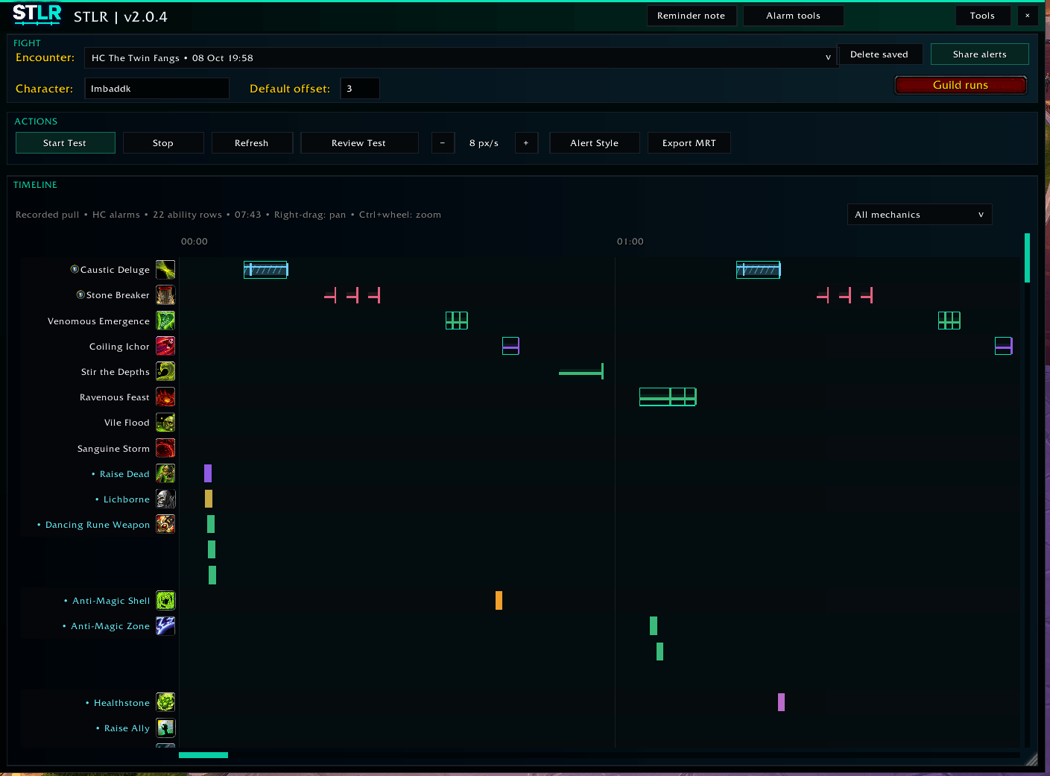
Task: Click Review Test
Action: point(359,143)
